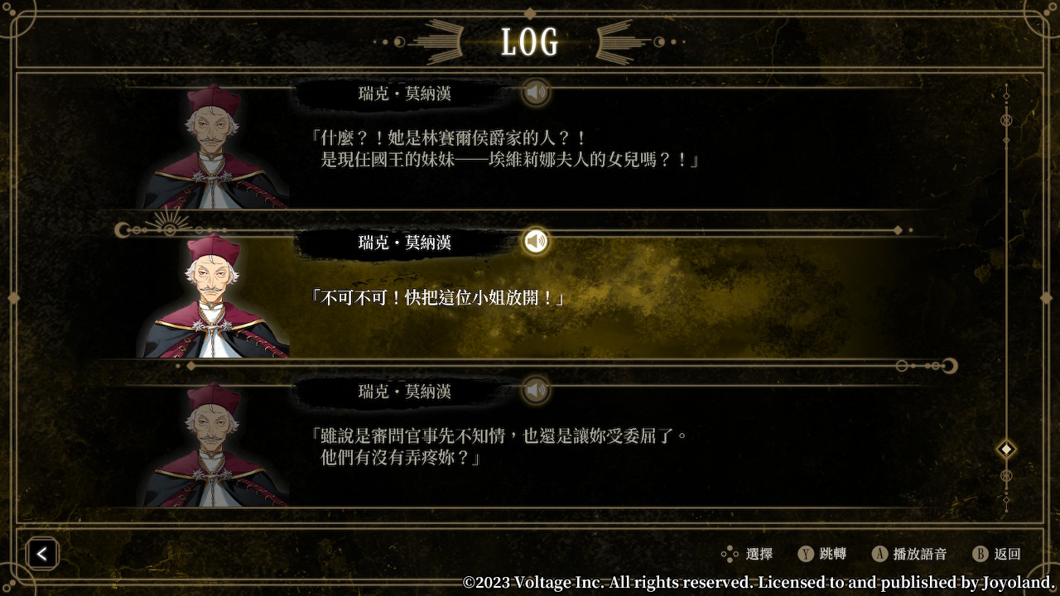Image resolution: width=1060 pixels, height=596 pixels.
Task: Select the third dialogue about 審問官
Action: [x=499, y=446]
